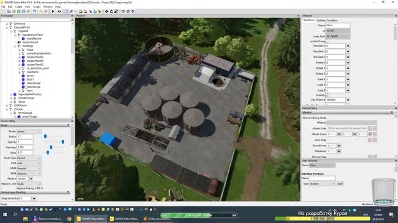398x223 pixels.
Task: Open the Edit menu
Action: tap(10, 7)
